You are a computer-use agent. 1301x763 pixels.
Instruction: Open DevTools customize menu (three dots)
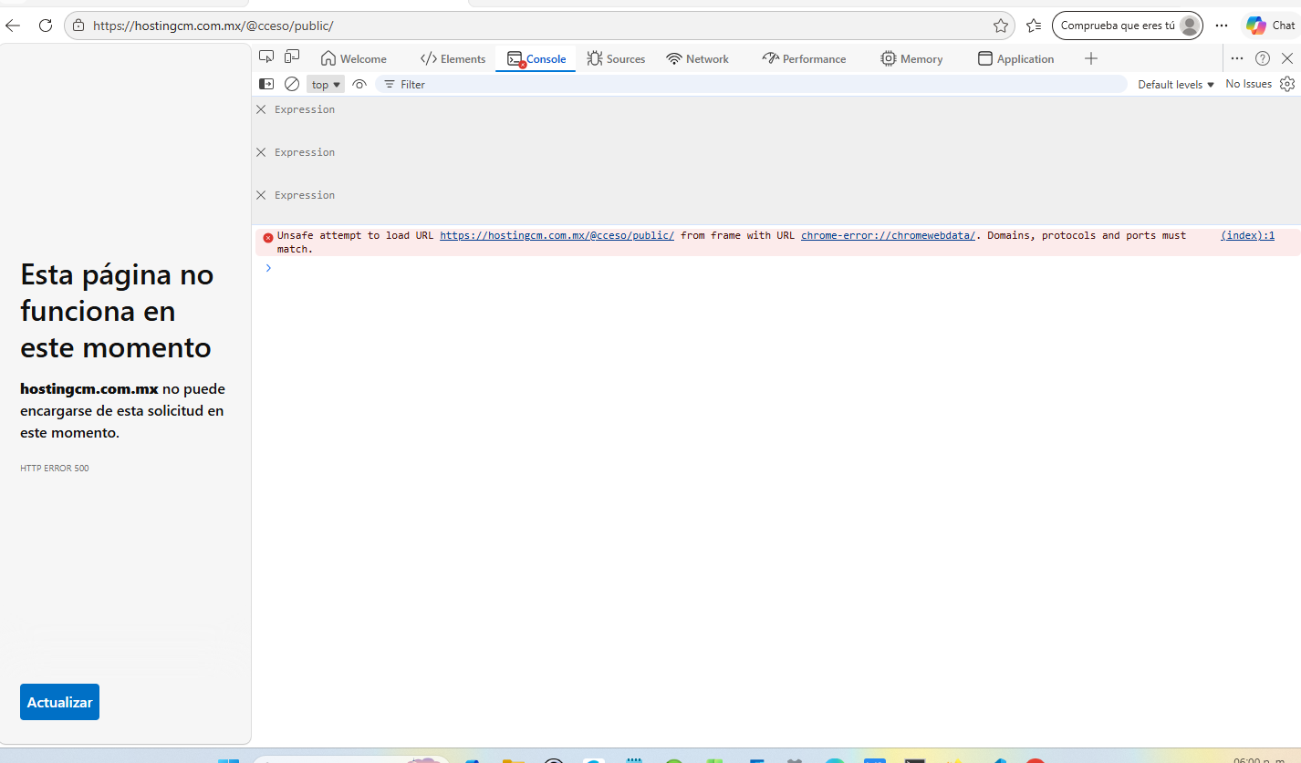tap(1237, 58)
